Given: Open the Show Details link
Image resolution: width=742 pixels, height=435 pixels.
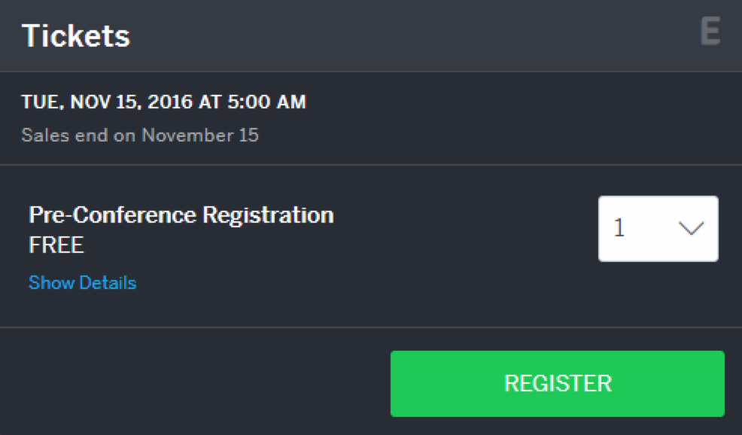Looking at the screenshot, I should tap(82, 283).
